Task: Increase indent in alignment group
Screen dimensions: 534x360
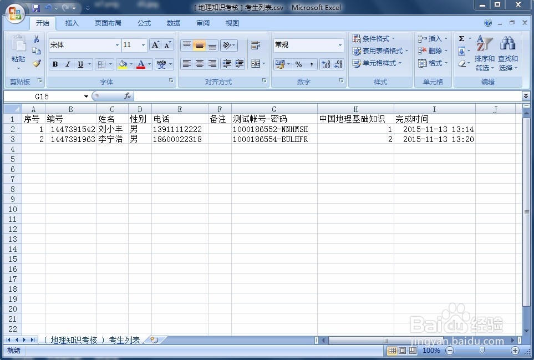Action: (x=239, y=64)
